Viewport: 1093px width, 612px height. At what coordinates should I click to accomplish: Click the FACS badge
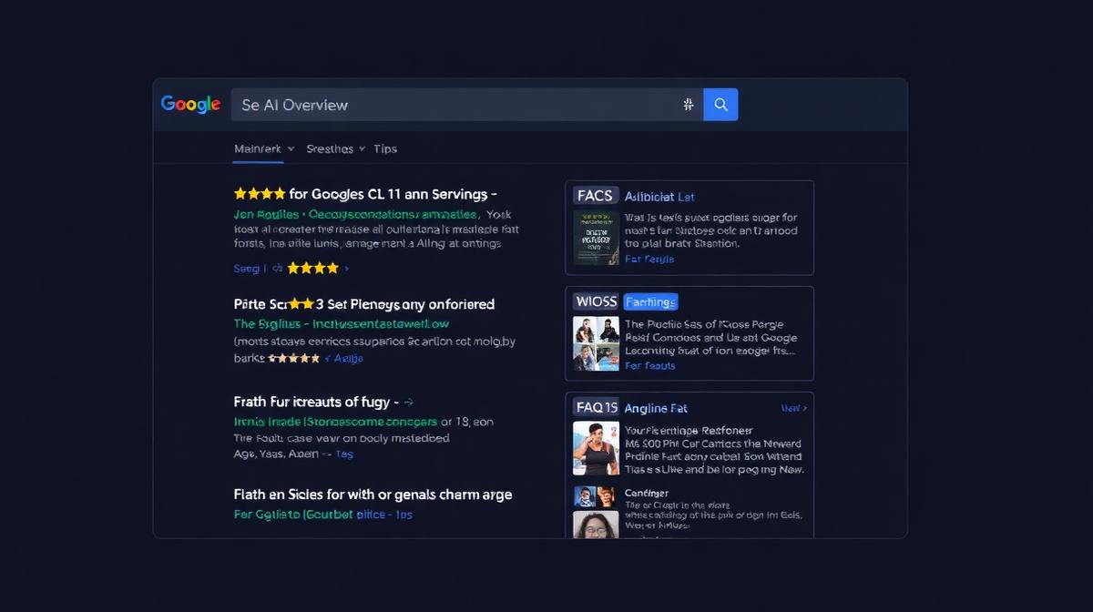tap(597, 196)
